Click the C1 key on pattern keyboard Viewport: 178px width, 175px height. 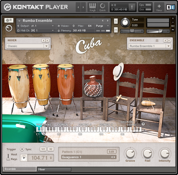(37, 129)
